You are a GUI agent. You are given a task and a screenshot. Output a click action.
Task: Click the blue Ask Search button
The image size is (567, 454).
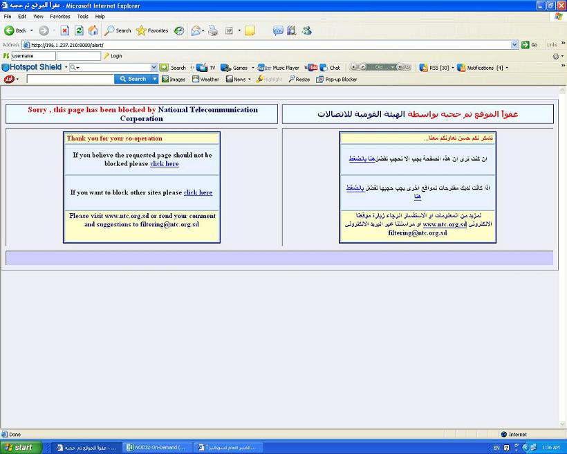click(x=133, y=79)
